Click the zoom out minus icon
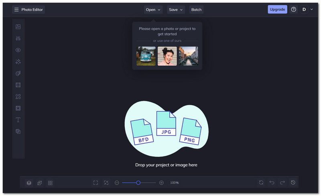Image resolution: width=321 pixels, height=196 pixels. coord(117,183)
